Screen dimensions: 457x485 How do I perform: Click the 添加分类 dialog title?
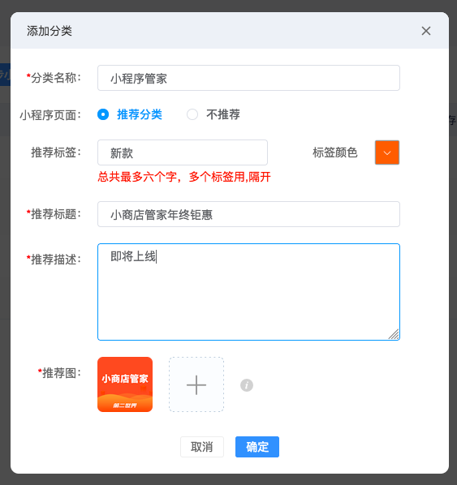[x=50, y=31]
